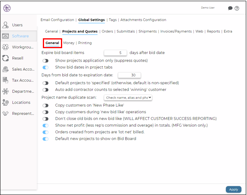Click the Apply button
This screenshot has width=247, height=195.
coord(234,189)
